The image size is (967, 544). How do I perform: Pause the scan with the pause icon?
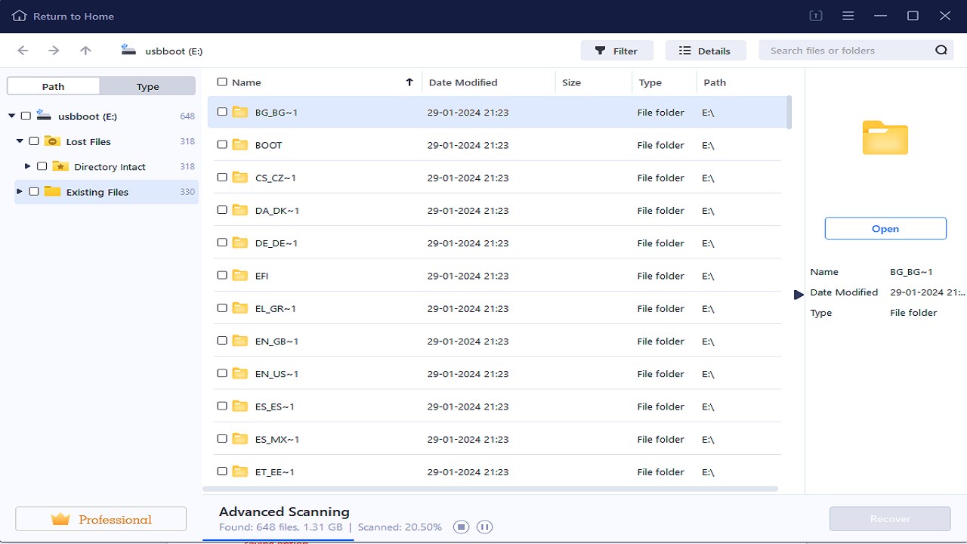[485, 527]
